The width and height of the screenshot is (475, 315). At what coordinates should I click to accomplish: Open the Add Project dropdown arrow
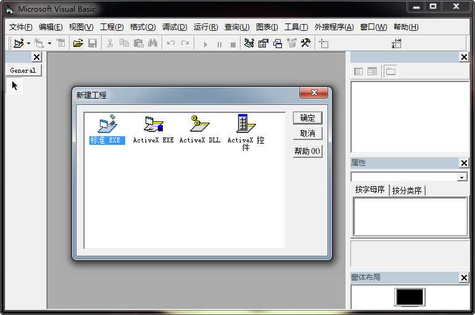(29, 43)
